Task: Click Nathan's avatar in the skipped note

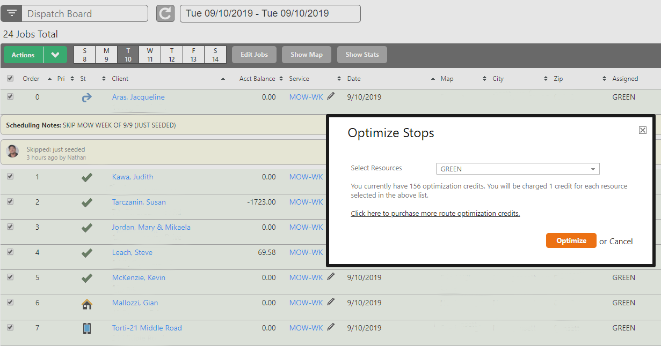Action: 12,151
